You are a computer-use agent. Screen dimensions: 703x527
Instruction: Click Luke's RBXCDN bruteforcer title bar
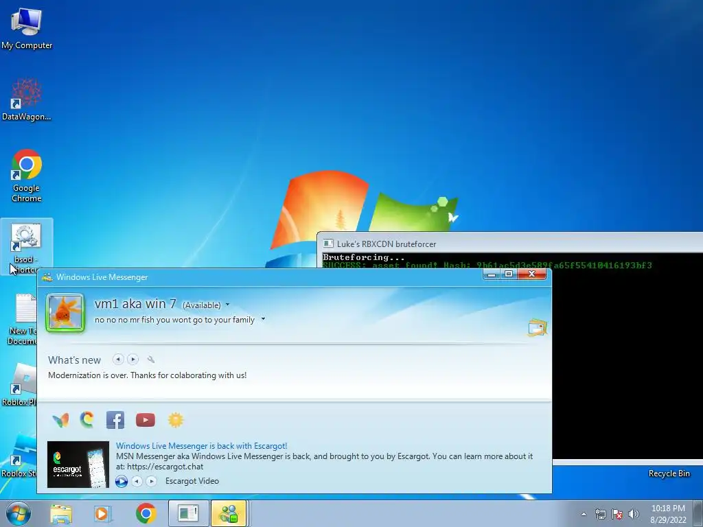(510, 244)
